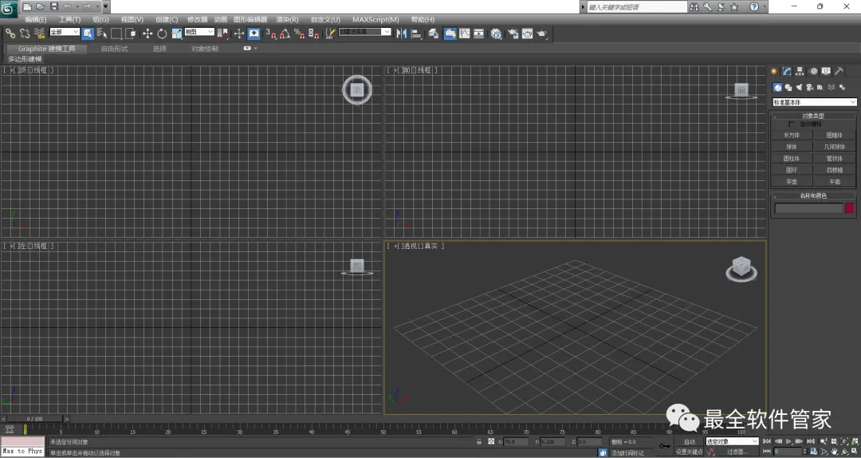Open the Hierarchy panel icon
The image size is (861, 458).
[x=800, y=71]
